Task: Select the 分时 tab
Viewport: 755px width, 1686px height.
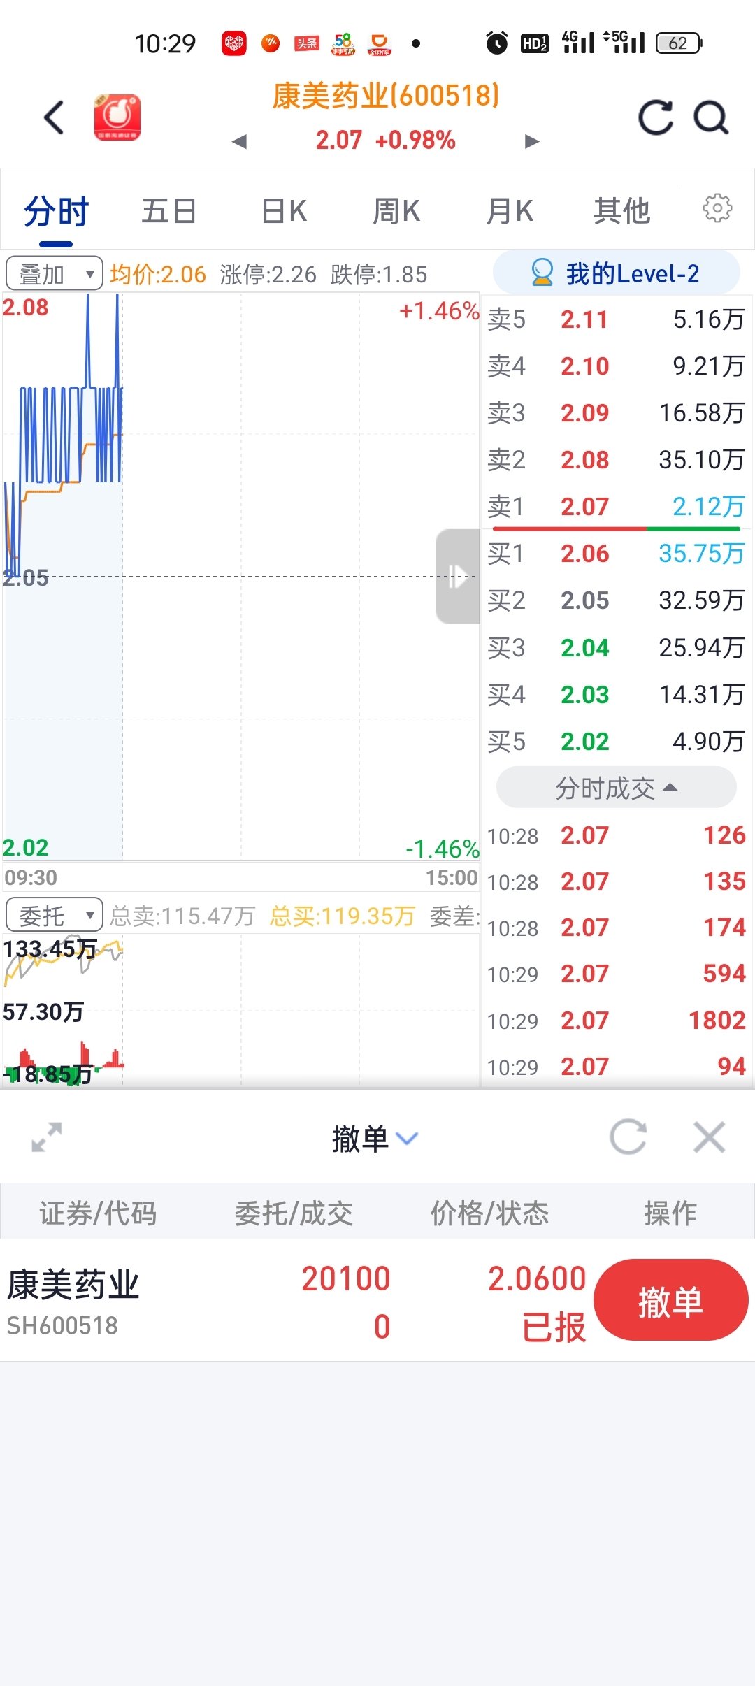Action: 56,210
